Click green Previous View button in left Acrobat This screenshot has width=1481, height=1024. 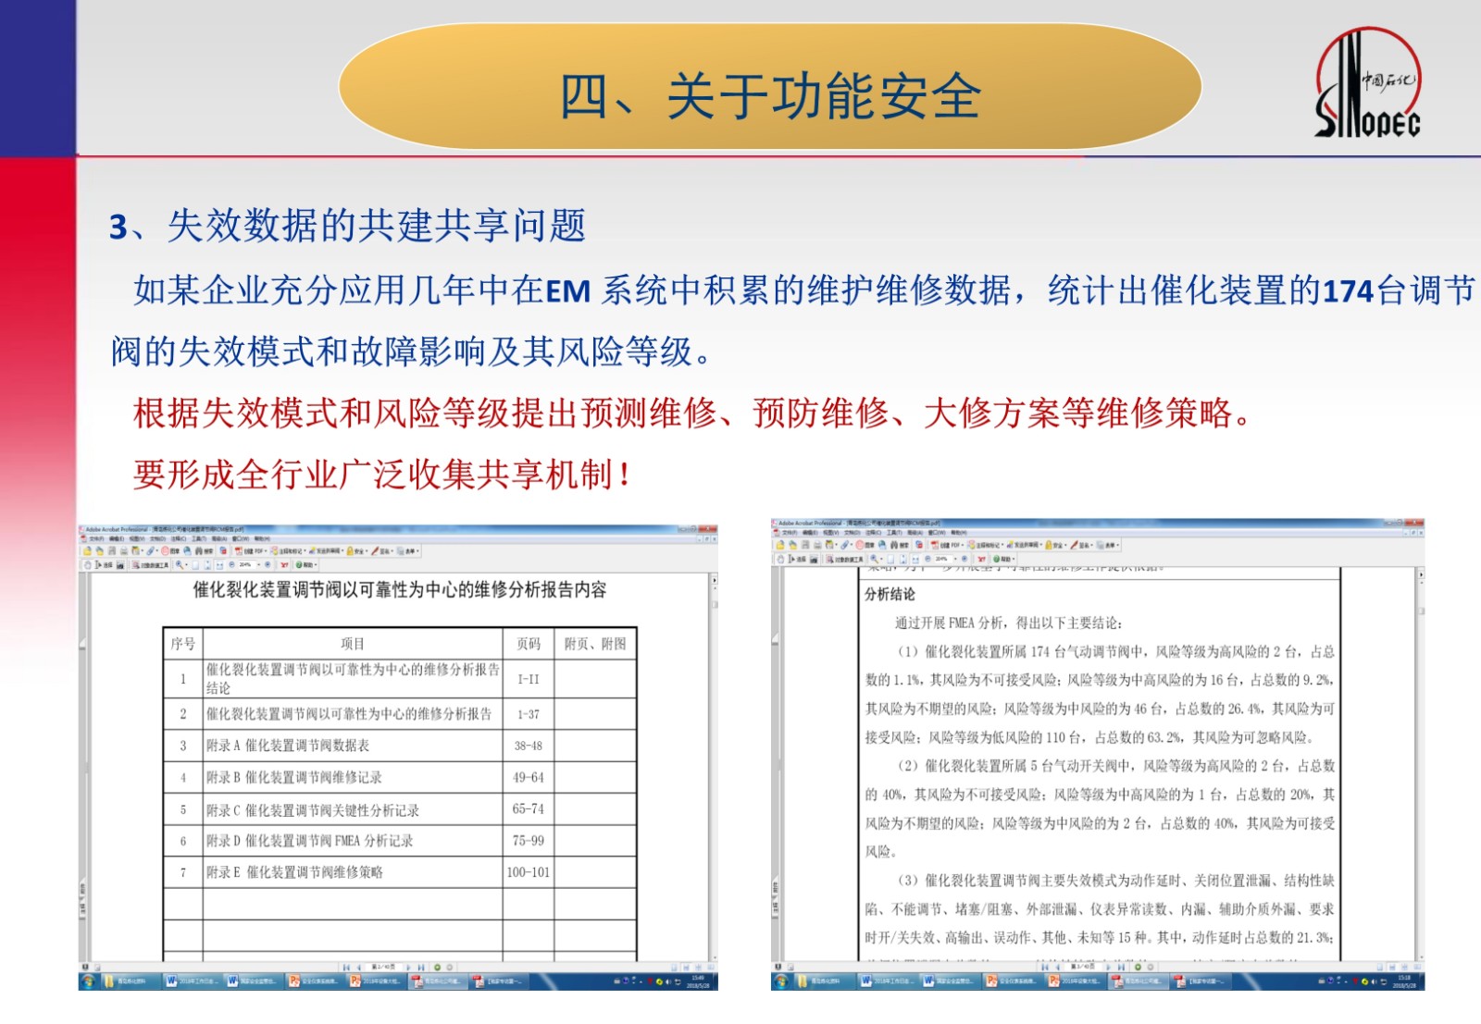pyautogui.click(x=437, y=968)
